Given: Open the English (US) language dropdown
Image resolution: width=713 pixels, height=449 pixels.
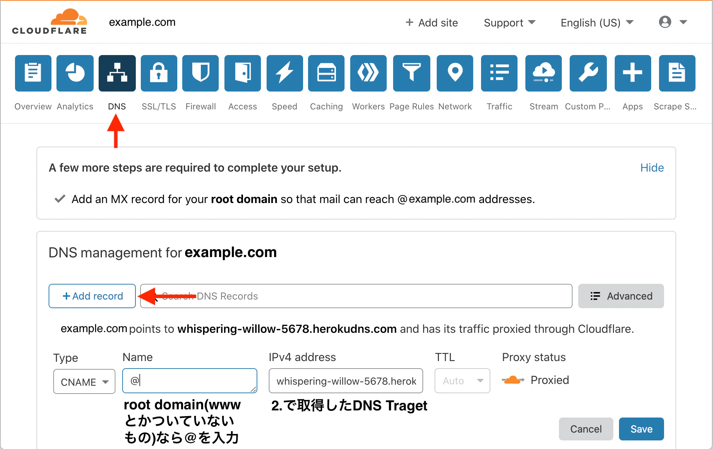Looking at the screenshot, I should click(597, 23).
